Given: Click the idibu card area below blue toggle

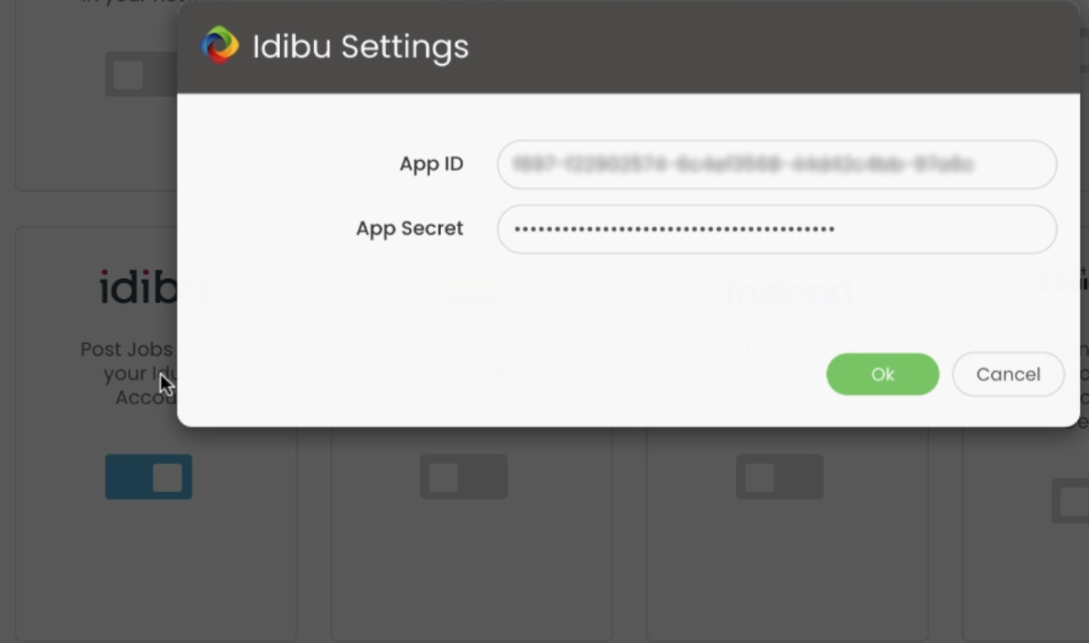Looking at the screenshot, I should point(156,570).
